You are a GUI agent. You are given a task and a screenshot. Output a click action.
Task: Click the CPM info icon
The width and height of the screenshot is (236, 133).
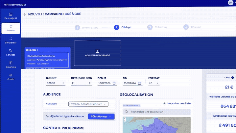point(233,78)
